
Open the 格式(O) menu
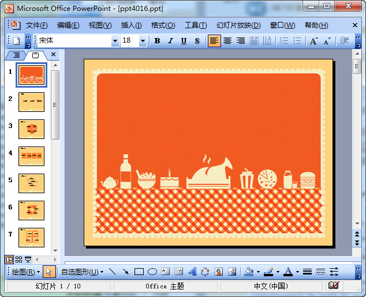point(163,25)
